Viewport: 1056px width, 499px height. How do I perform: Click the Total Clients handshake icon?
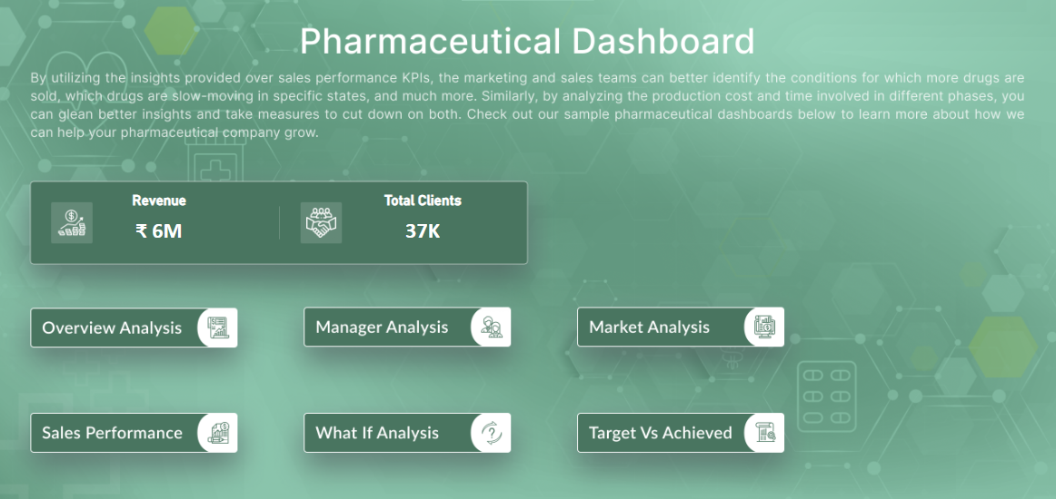pyautogui.click(x=321, y=223)
